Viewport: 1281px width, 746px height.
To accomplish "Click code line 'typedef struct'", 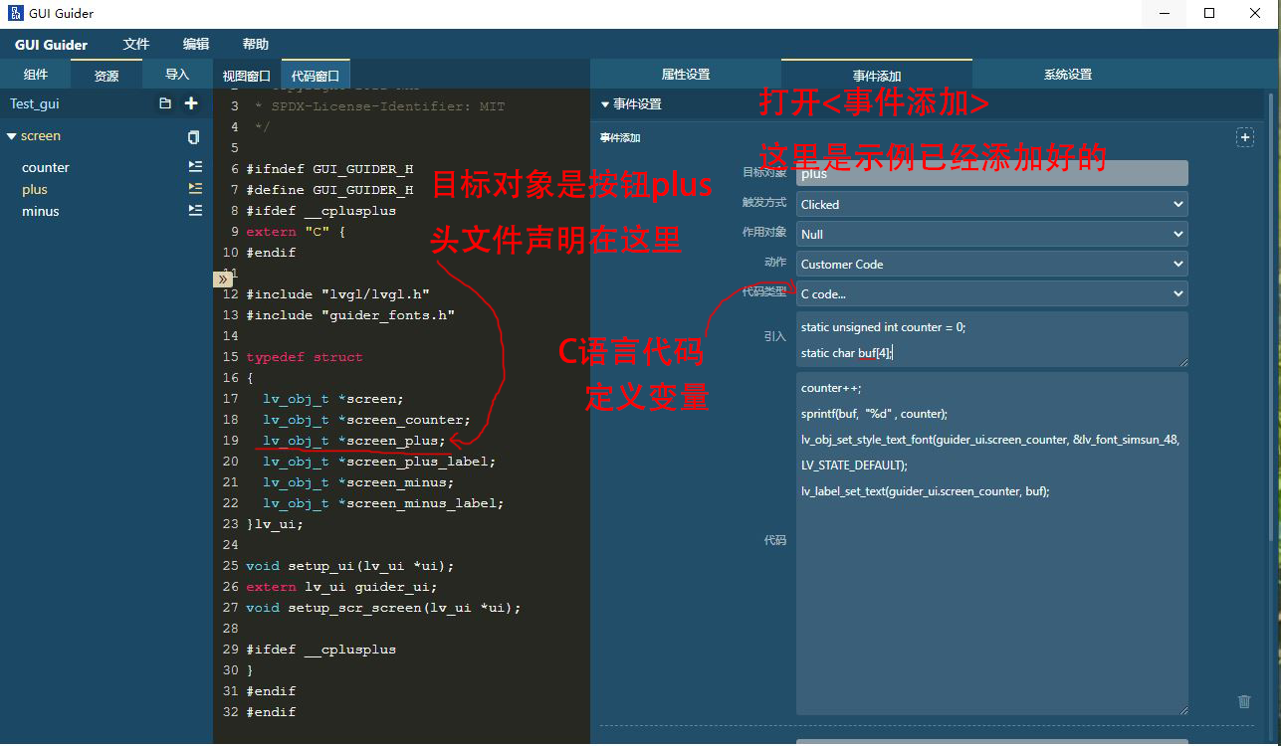I will (305, 357).
